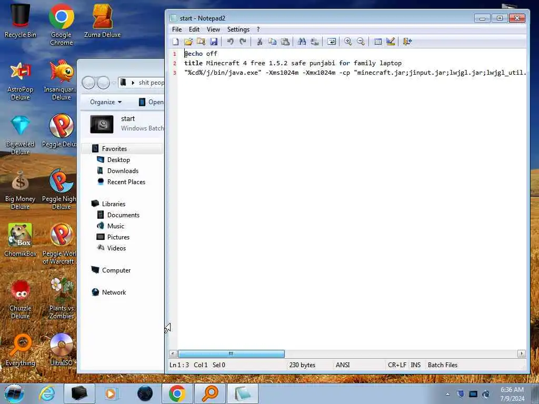Click the Replace text icon
The height and width of the screenshot is (404, 539).
(x=315, y=42)
